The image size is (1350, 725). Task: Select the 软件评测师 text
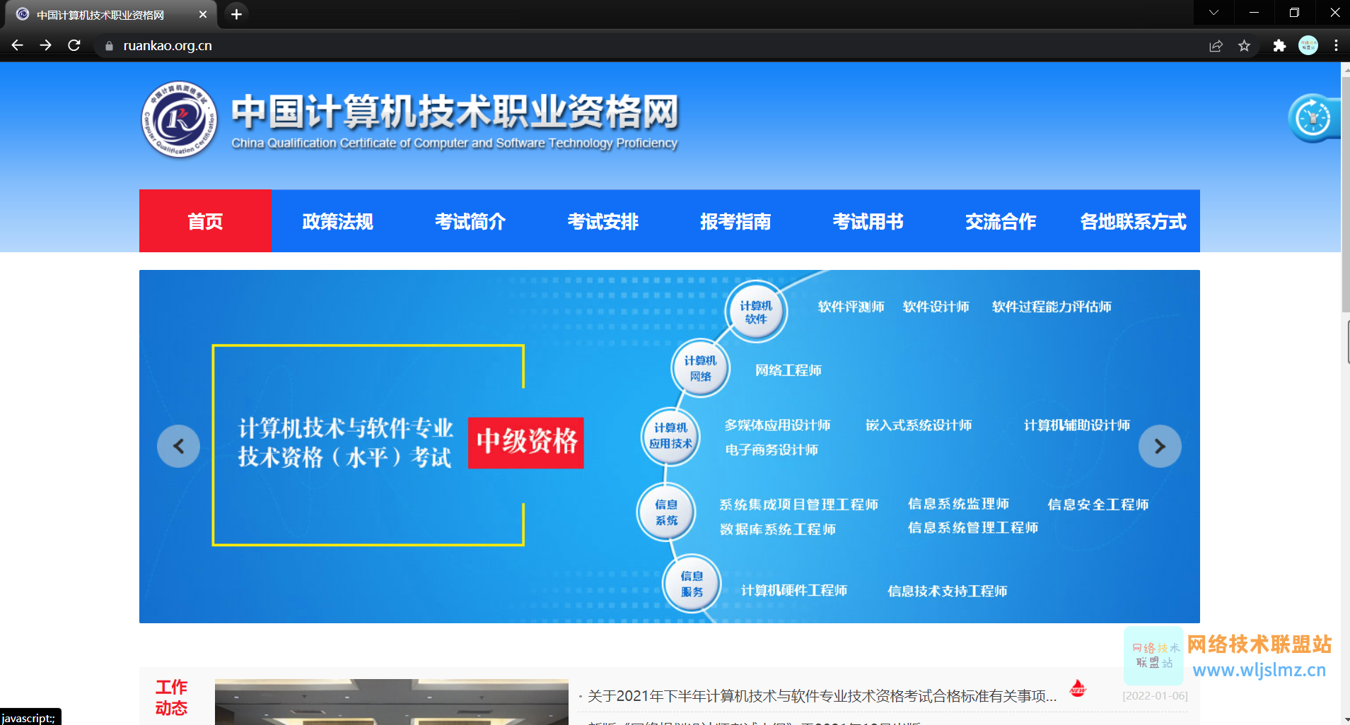point(851,307)
